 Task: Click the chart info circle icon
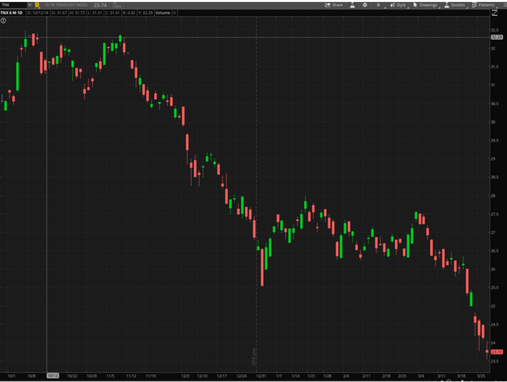click(3, 21)
